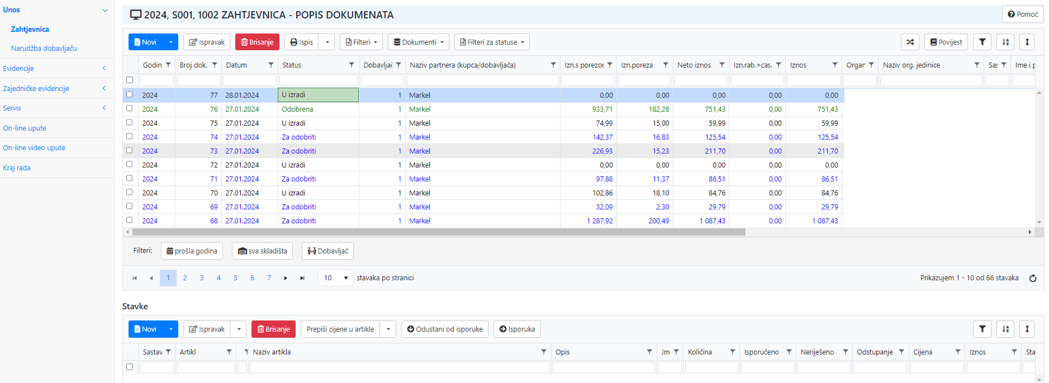
Task: Click the Dobavljač filter button
Action: point(327,251)
